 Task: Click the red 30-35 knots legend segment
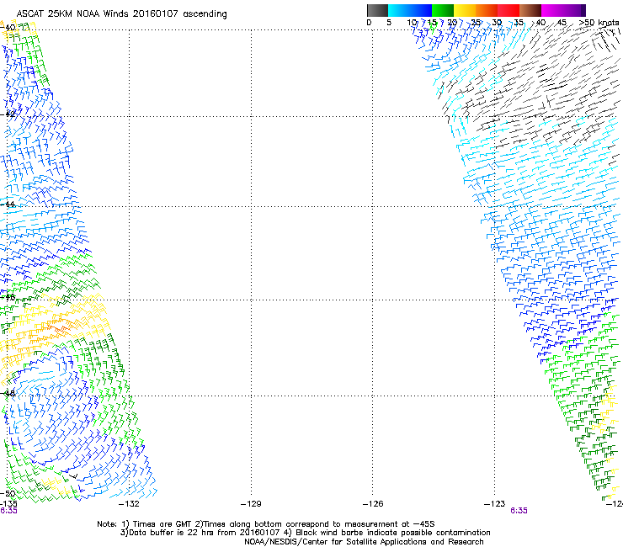(x=509, y=10)
